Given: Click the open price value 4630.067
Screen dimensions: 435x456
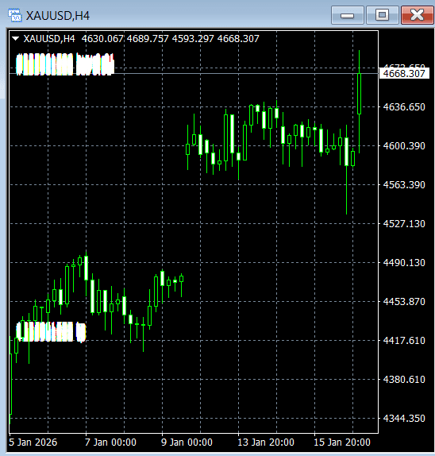Looking at the screenshot, I should [x=102, y=38].
